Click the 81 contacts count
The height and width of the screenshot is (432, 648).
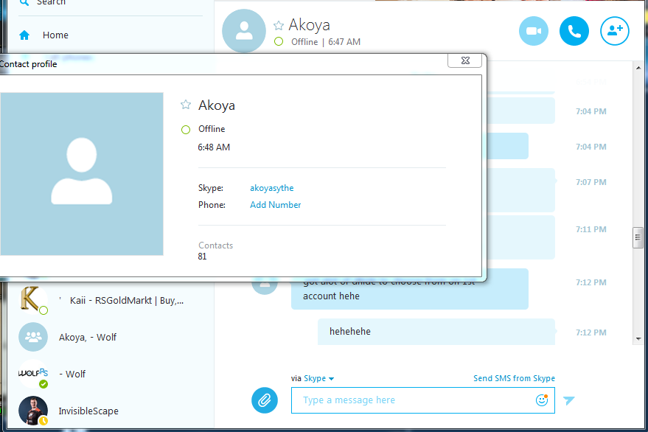[x=202, y=257]
